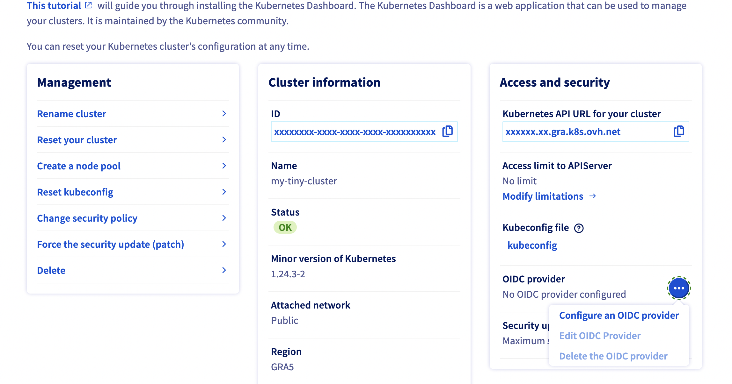This screenshot has height=384, width=732.
Task: Choose Edit OIDC Provider menu entry
Action: [600, 336]
